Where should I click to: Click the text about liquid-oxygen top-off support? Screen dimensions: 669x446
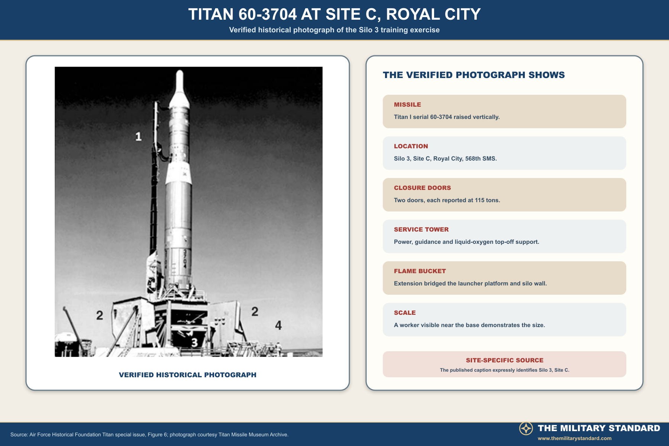point(466,242)
